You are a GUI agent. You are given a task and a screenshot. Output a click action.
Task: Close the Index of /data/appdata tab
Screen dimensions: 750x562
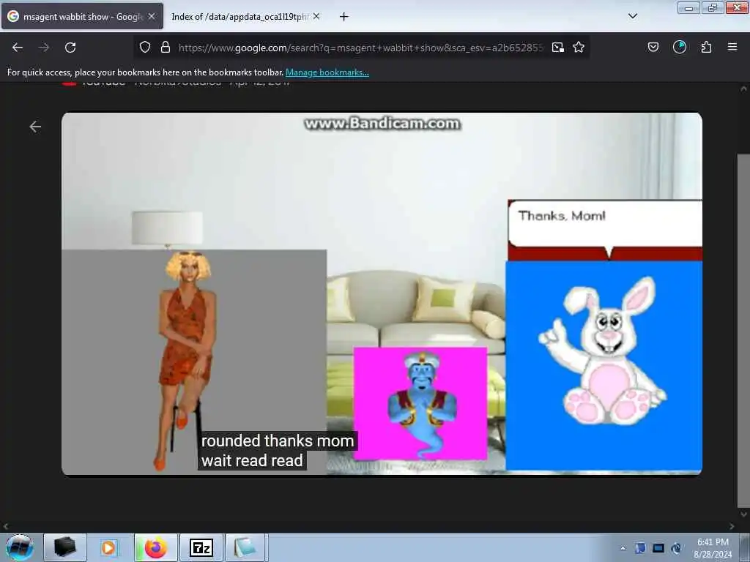316,16
